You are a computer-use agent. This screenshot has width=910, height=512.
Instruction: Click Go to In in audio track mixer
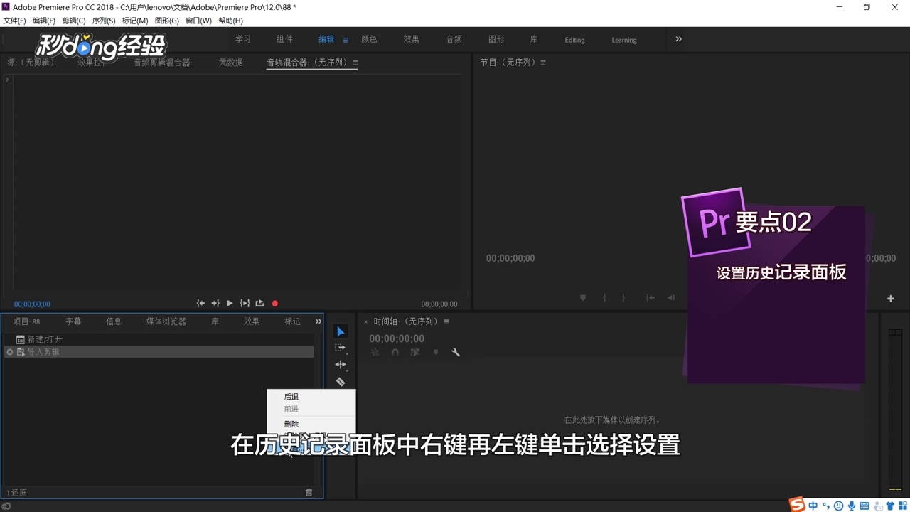[x=200, y=304]
